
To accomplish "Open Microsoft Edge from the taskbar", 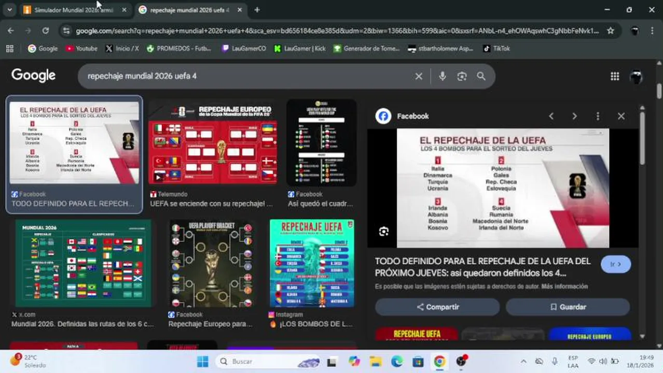I will coord(397,362).
